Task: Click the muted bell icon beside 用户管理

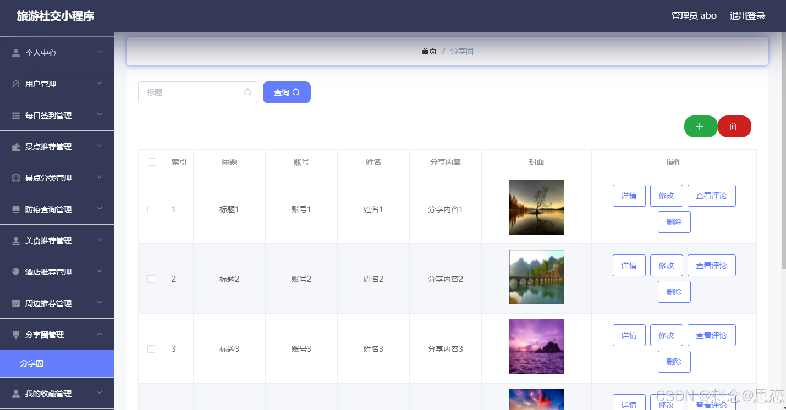Action: [16, 84]
